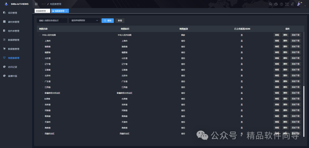Open the 请选择地图级别 dropdown

pyautogui.click(x=84, y=21)
